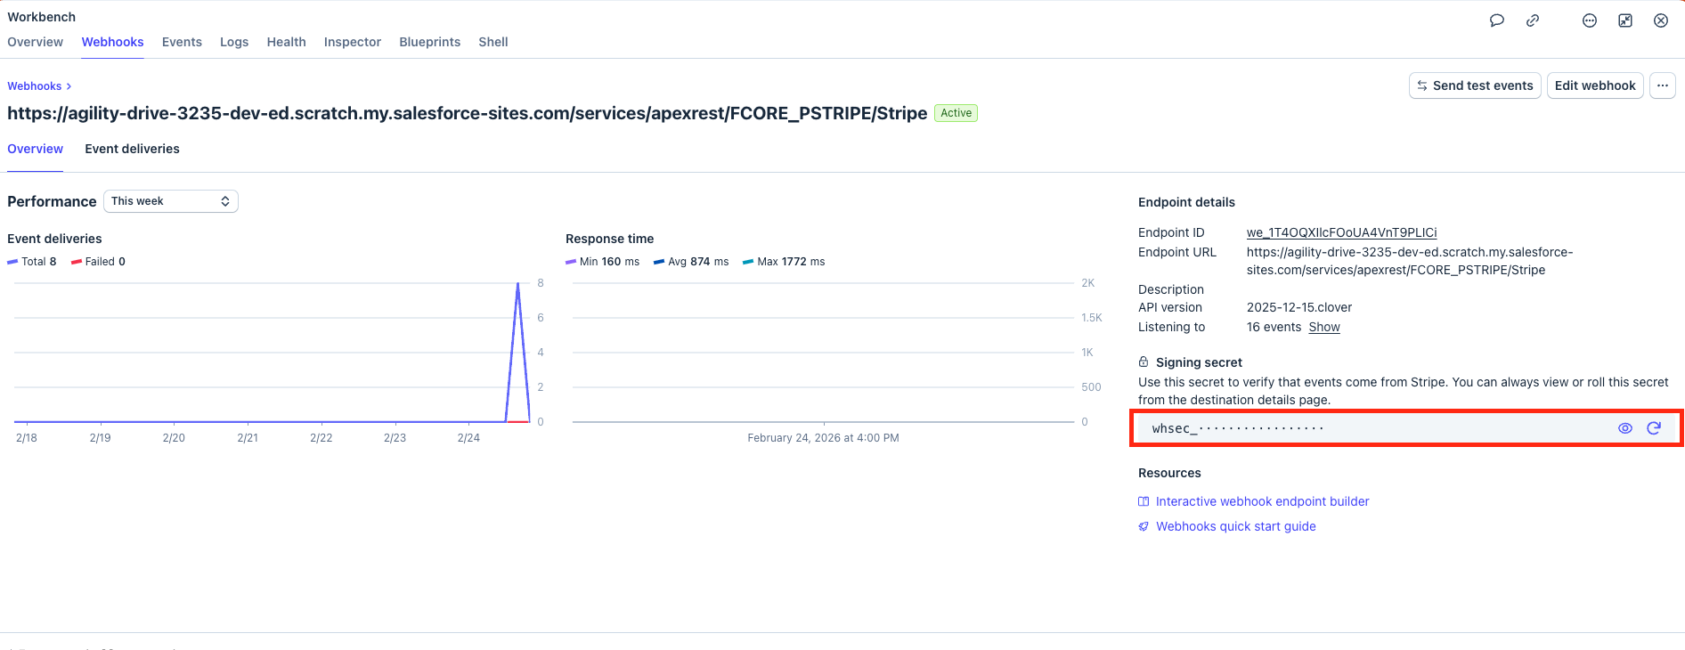The width and height of the screenshot is (1685, 650).
Task: Click the 2/18 date label on chart
Action: point(27,438)
